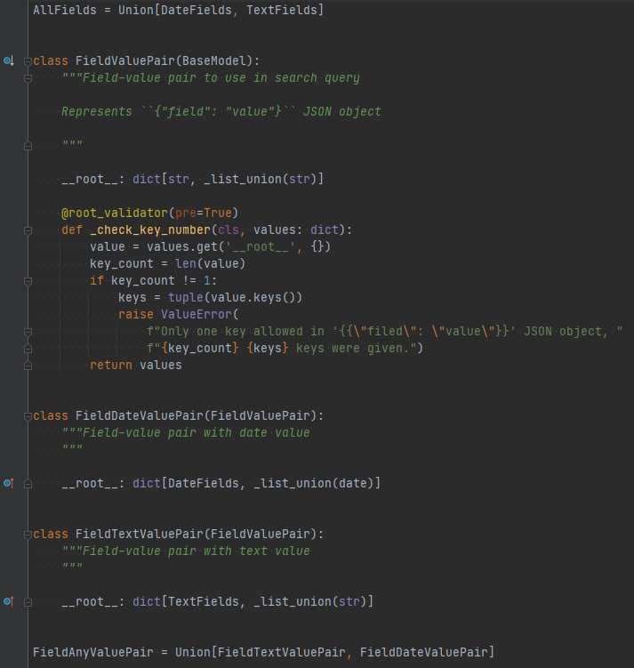Image resolution: width=634 pixels, height=668 pixels.
Task: Click the fold marker on the dict[DateFields, ...] line
Action: 28,484
